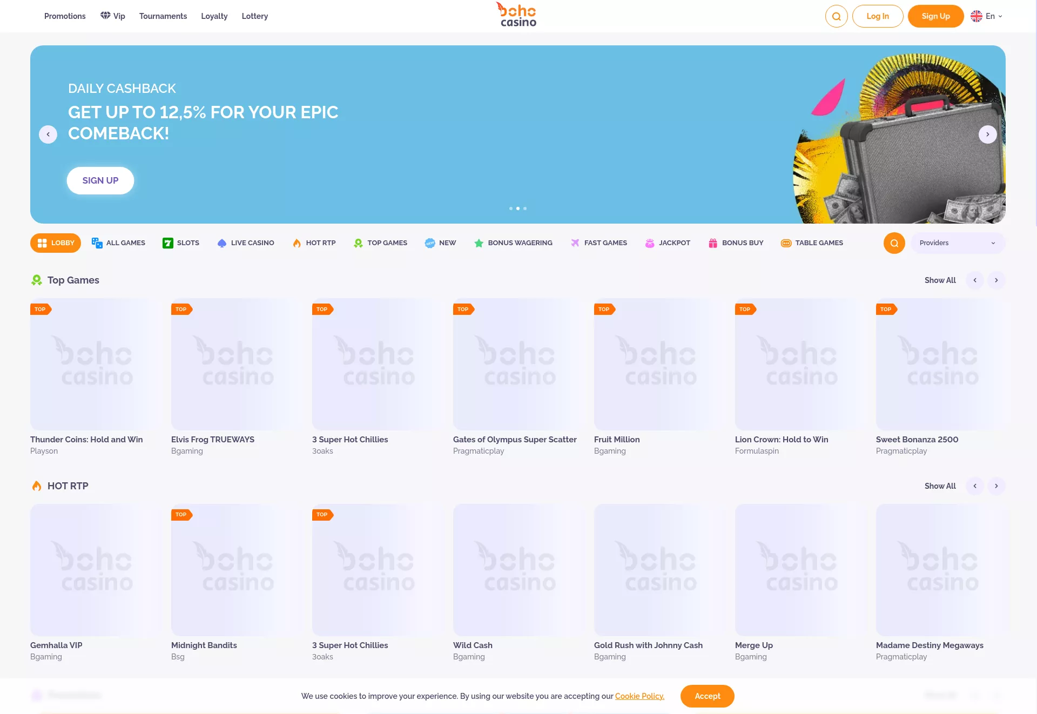Screen dimensions: 1037x714
Task: Click Show All for Top Games
Action: coord(940,280)
